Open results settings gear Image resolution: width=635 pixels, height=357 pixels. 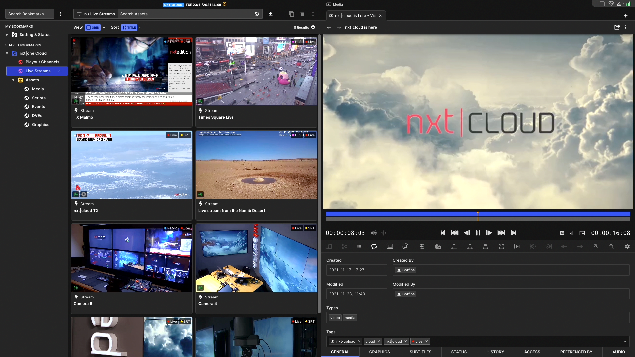313,27
